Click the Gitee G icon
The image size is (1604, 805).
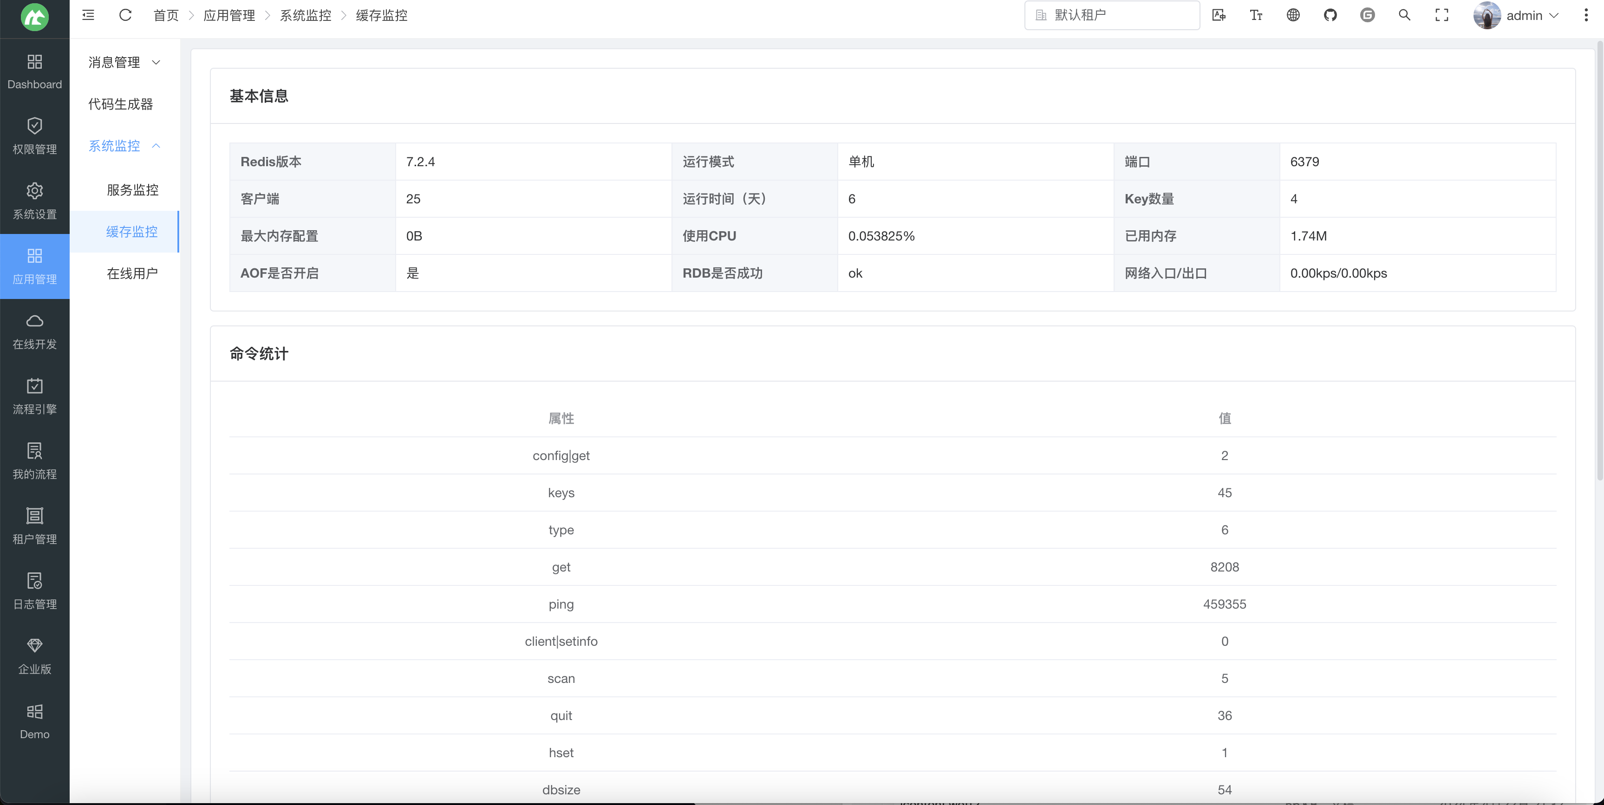pos(1367,15)
